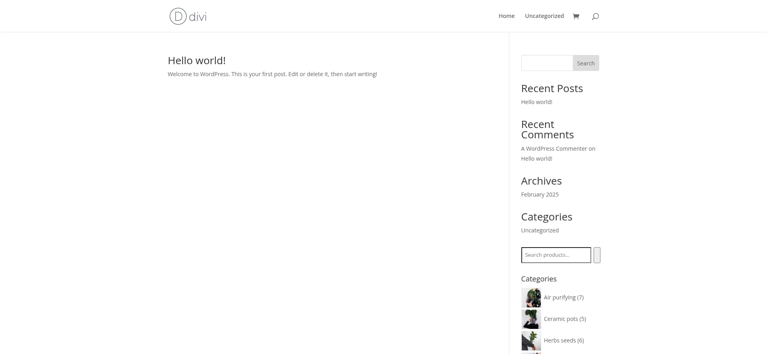Click the Herbs seeds category thumbnail
767x354 pixels.
(531, 341)
